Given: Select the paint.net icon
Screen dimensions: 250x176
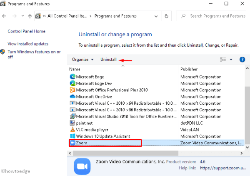Looking at the screenshot, I should [x=72, y=123].
